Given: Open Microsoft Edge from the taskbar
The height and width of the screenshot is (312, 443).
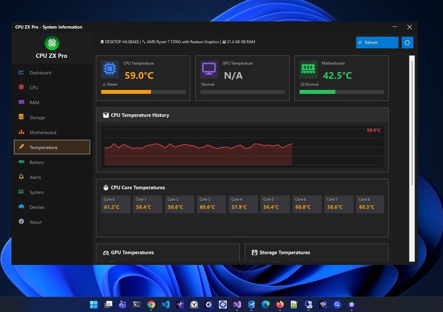Looking at the screenshot, I should tap(266, 305).
